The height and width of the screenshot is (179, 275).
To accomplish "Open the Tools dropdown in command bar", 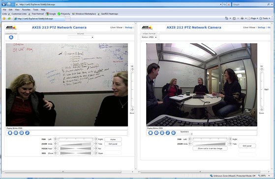I will pyautogui.click(x=265, y=18).
